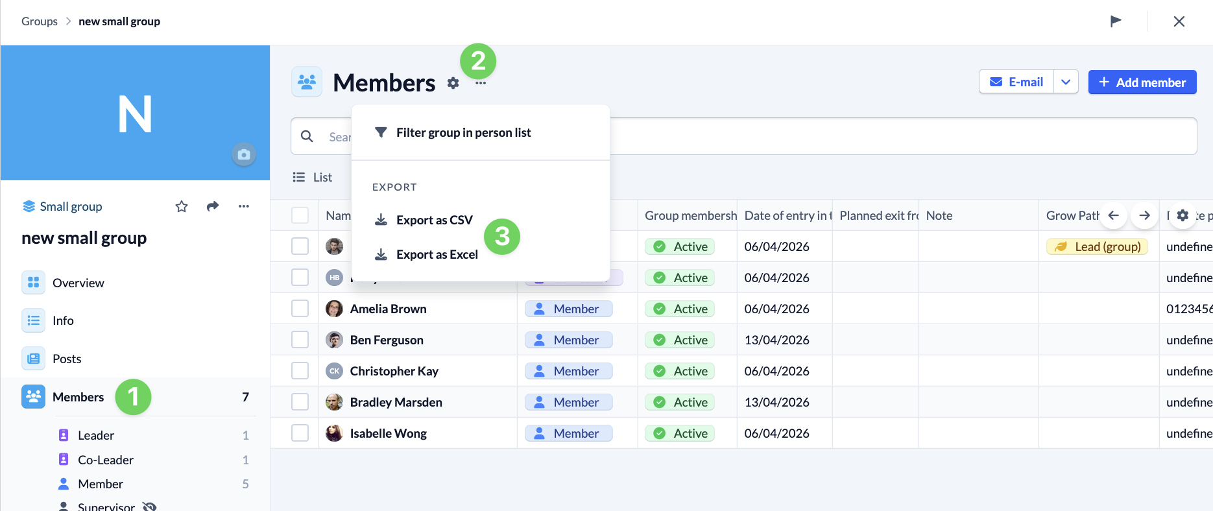The height and width of the screenshot is (511, 1213).
Task: Click Group membership column header
Action: (x=688, y=215)
